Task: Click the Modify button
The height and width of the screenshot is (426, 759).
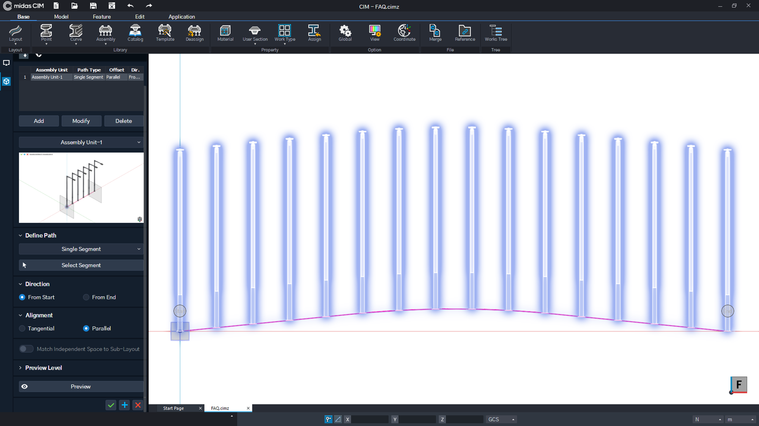Action: (x=81, y=121)
